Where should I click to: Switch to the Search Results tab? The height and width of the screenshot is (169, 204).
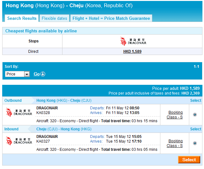tap(22, 18)
